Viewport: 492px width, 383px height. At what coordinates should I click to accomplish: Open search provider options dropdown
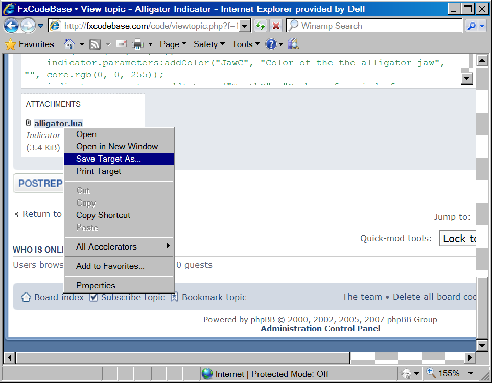point(482,26)
